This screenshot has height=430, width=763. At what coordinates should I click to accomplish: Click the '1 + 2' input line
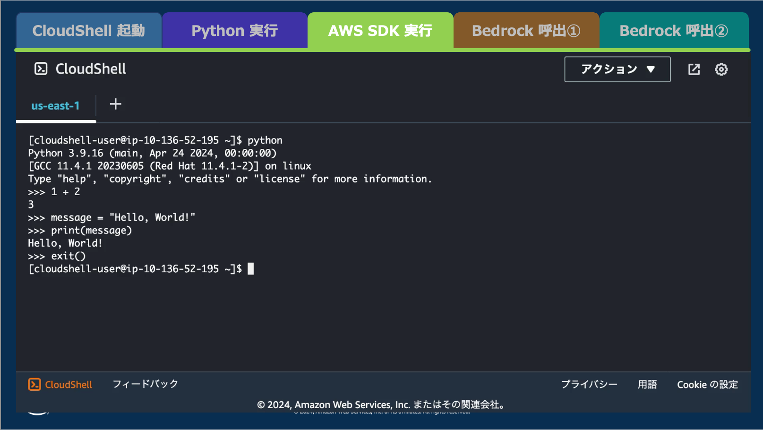(x=54, y=192)
